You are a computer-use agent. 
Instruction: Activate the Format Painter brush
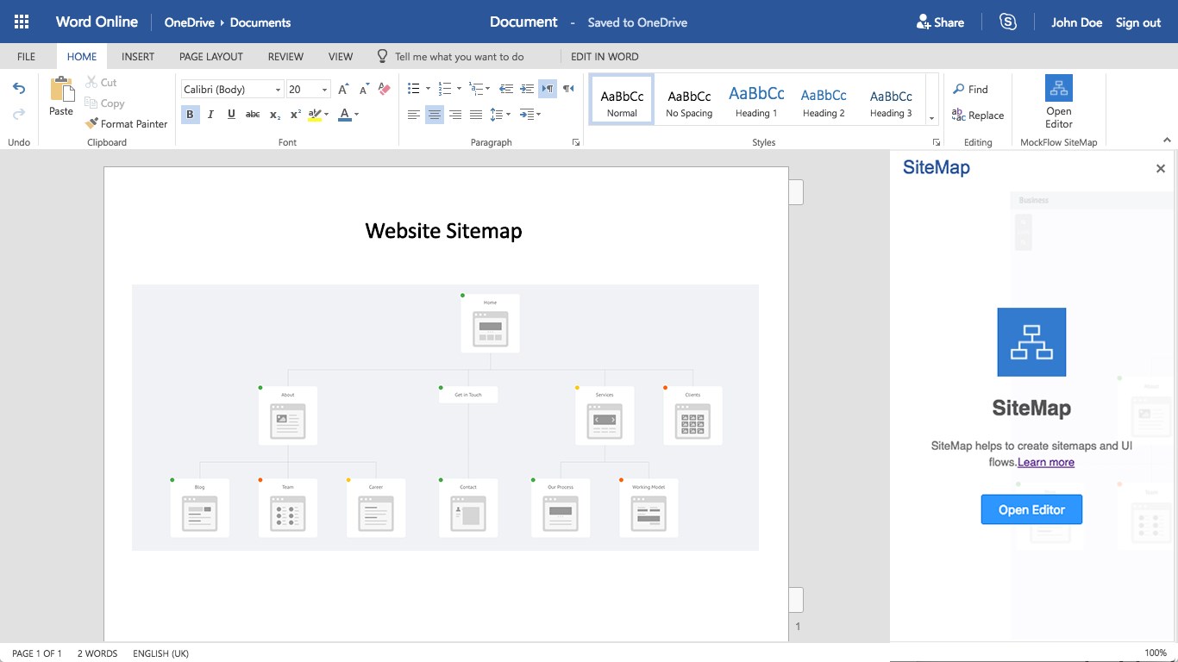point(127,124)
